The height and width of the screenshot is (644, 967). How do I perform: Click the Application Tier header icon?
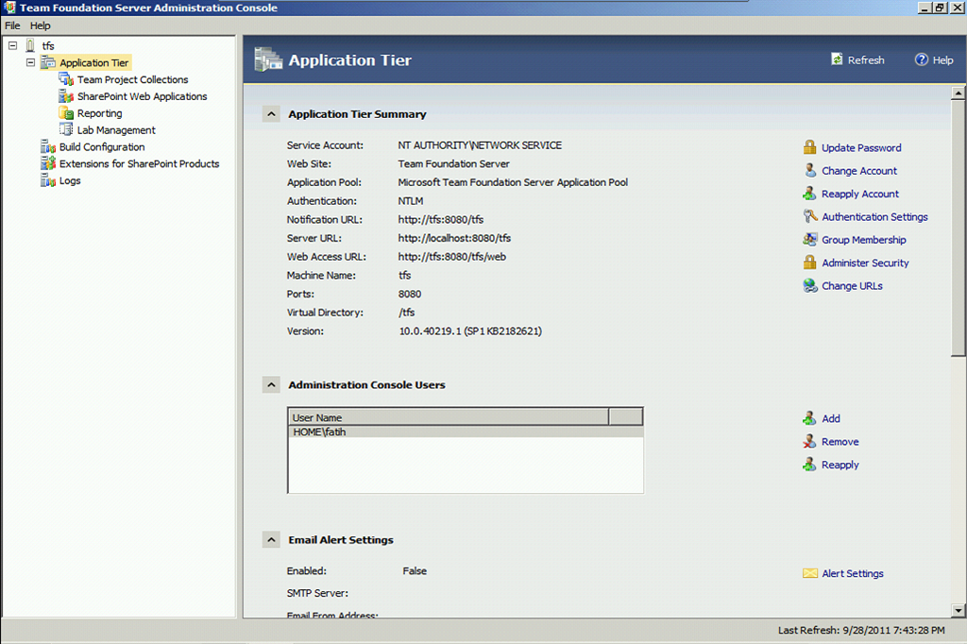tap(268, 59)
